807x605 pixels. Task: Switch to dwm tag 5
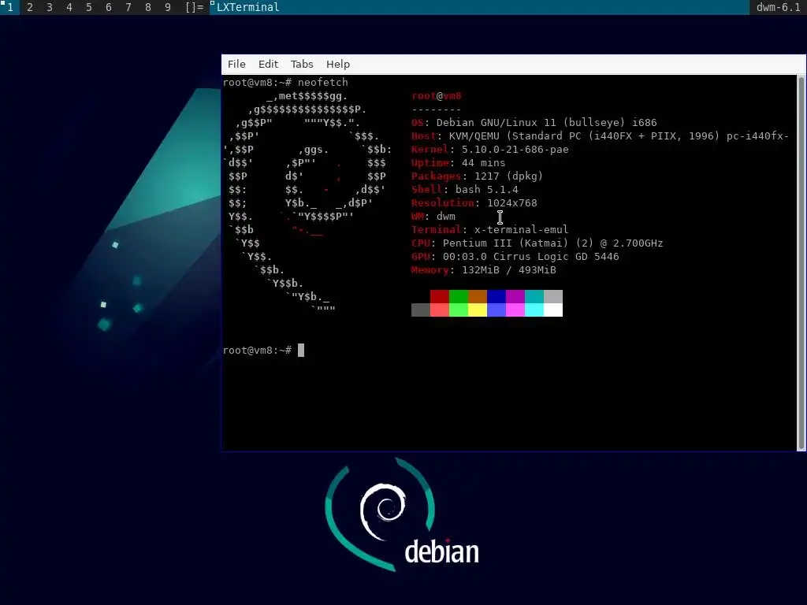click(88, 7)
